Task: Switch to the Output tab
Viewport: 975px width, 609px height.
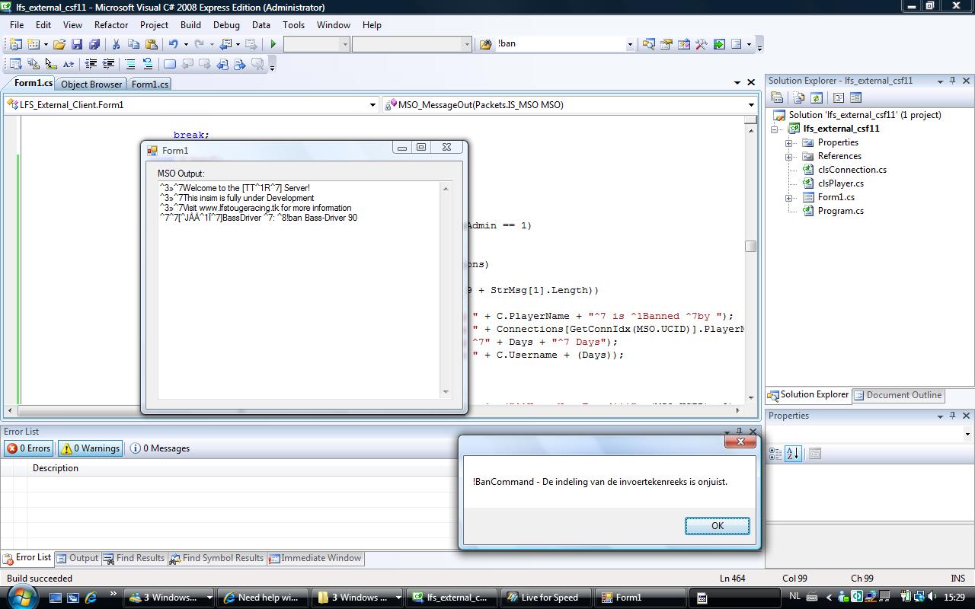Action: click(78, 558)
